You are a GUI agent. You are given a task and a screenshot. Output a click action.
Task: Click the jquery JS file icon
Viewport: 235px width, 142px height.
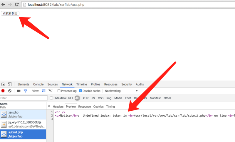[x=4, y=124]
